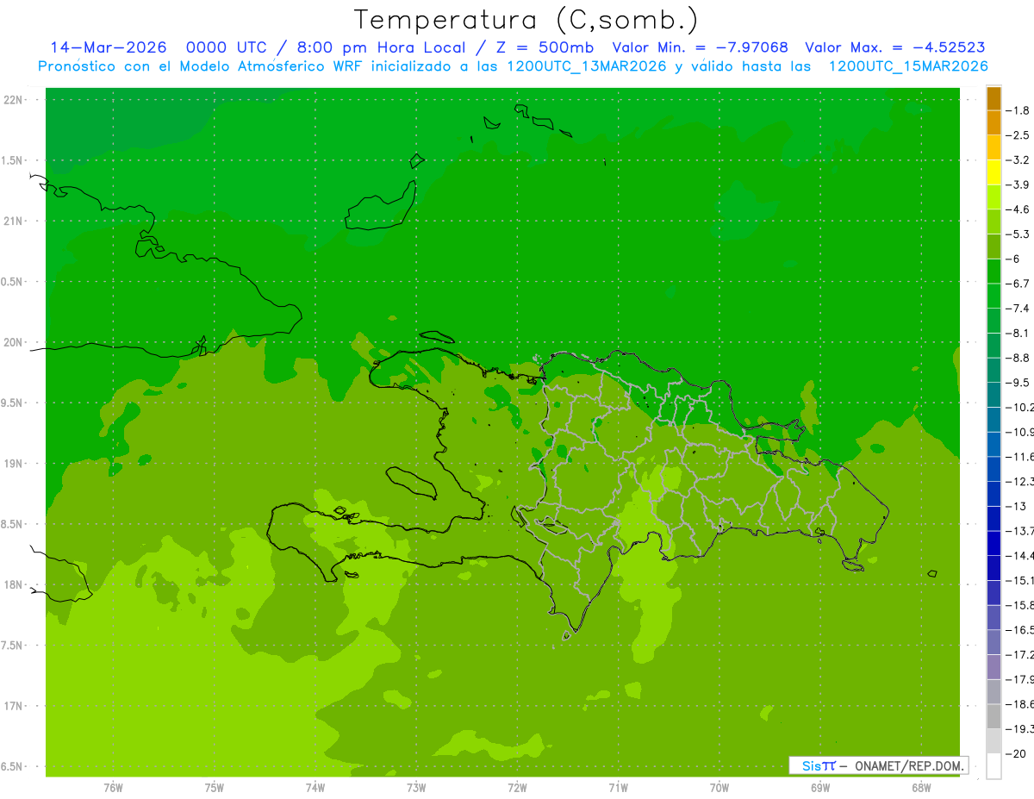The width and height of the screenshot is (1034, 799).
Task: Click the "71W" longitude label
Action: 618,787
